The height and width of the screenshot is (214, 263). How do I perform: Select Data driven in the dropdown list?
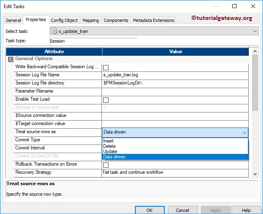[x=175, y=157]
